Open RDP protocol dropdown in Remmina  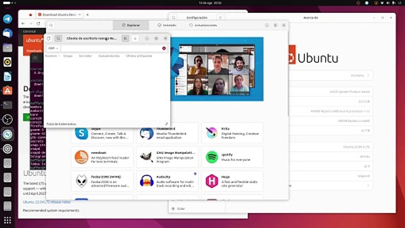tap(53, 48)
